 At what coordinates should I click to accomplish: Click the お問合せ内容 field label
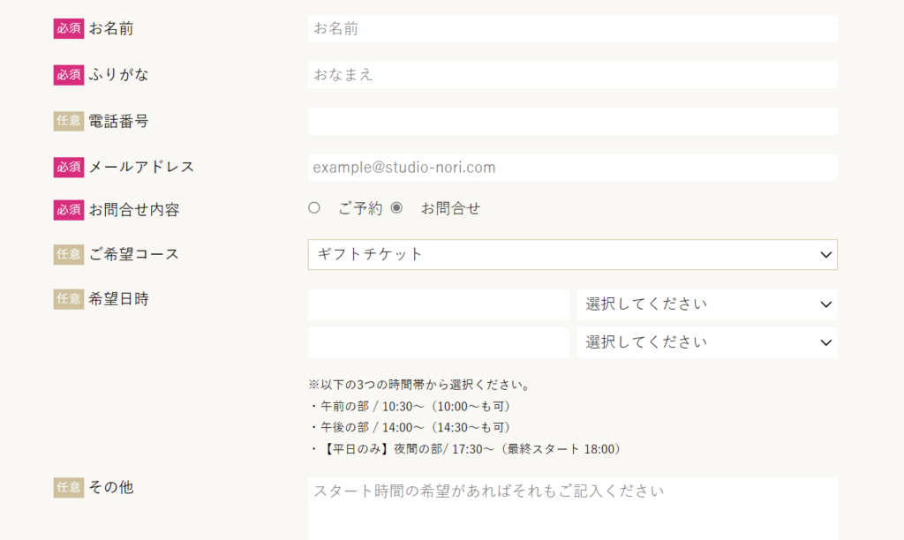[133, 210]
